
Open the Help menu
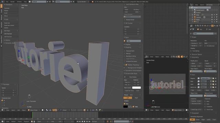(25, 2)
